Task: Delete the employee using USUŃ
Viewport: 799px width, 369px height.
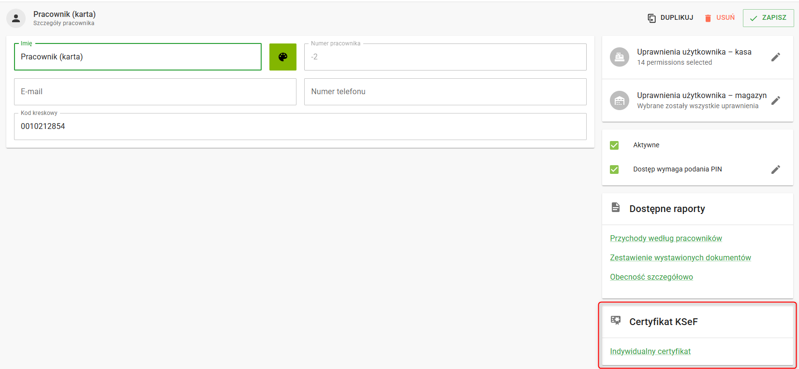Action: tap(720, 18)
